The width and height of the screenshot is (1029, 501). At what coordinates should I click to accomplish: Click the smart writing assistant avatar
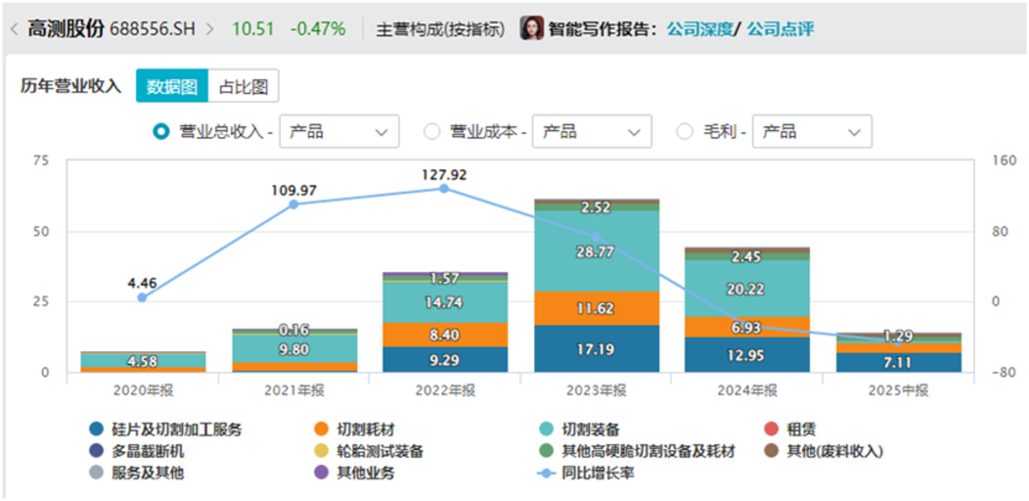click(x=531, y=29)
